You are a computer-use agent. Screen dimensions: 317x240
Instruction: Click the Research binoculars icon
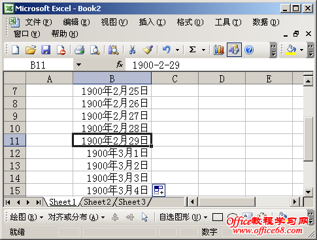coord(114,50)
